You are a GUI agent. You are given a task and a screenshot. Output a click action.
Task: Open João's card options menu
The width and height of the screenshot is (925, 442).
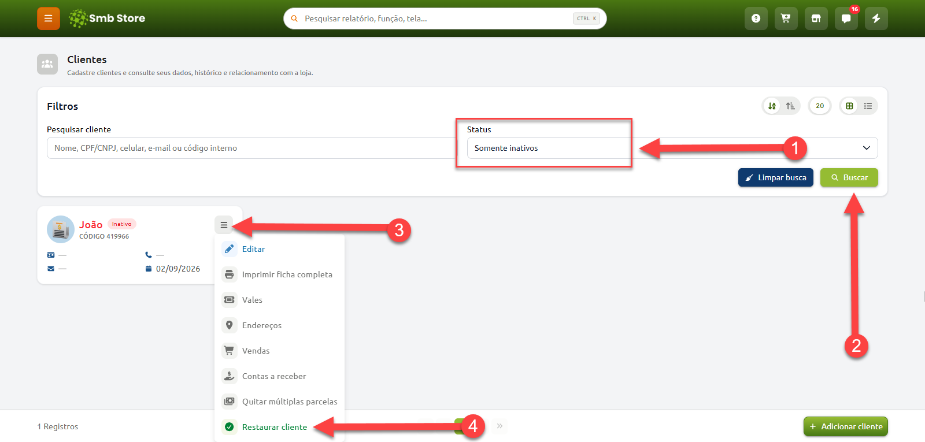click(224, 225)
